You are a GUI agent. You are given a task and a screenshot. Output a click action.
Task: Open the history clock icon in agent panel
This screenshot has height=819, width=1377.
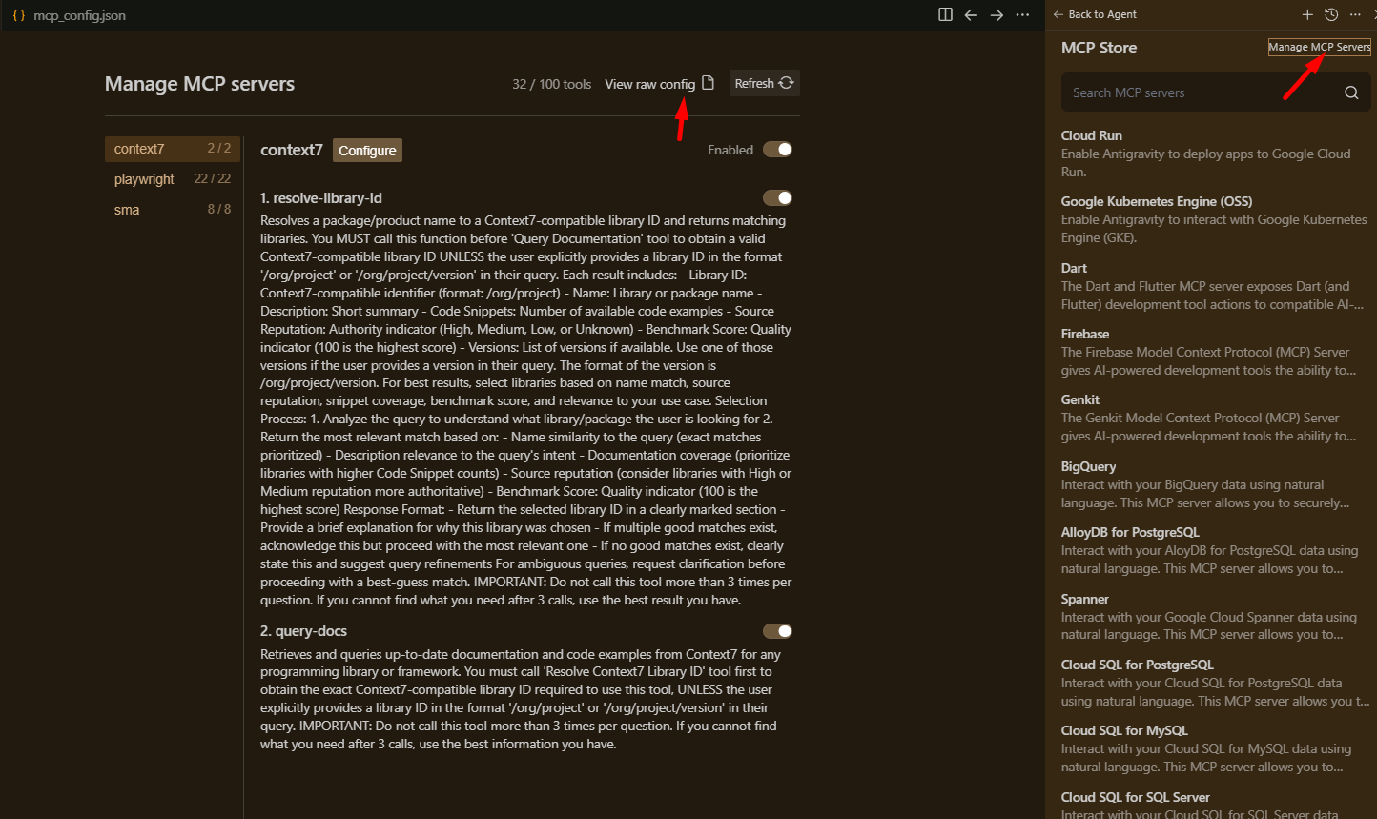1331,14
